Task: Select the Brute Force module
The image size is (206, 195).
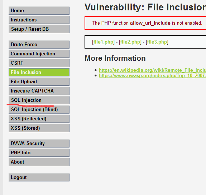Action: point(39,45)
